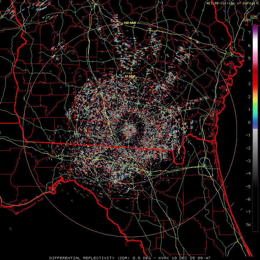Screen dimensions: 260x260
Task: Select the -4 dB scale value
Action: tap(248, 174)
